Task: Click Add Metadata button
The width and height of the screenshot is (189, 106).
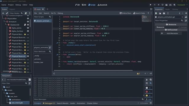Action: (x=171, y=33)
